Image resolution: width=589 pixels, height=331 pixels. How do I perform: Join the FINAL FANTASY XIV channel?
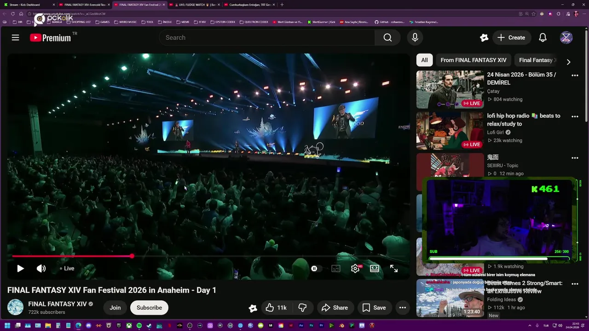(115, 308)
